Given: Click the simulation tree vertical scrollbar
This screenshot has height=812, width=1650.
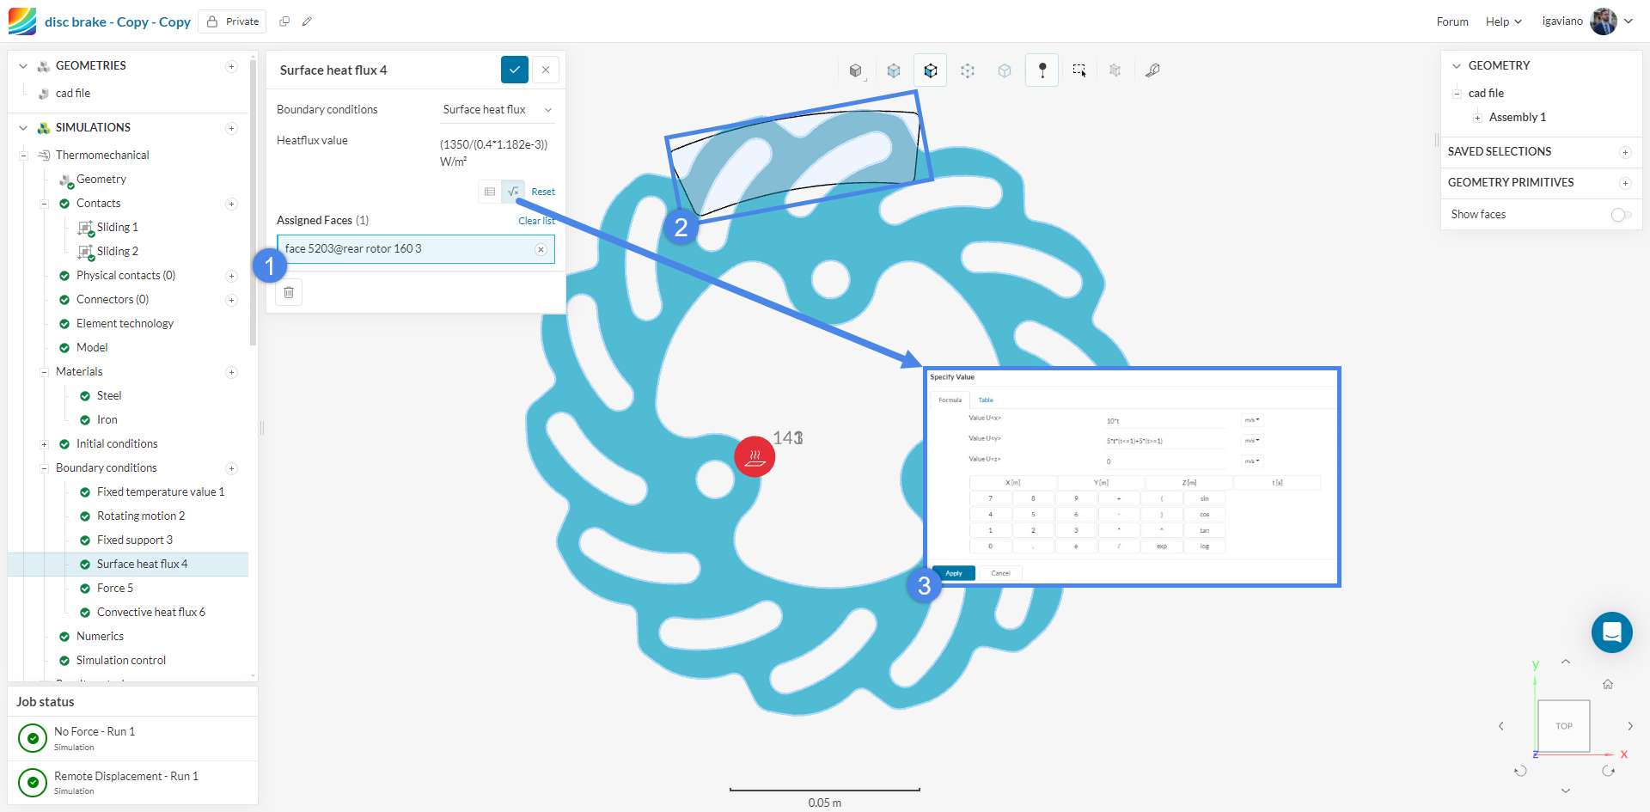Looking at the screenshot, I should coord(253,202).
